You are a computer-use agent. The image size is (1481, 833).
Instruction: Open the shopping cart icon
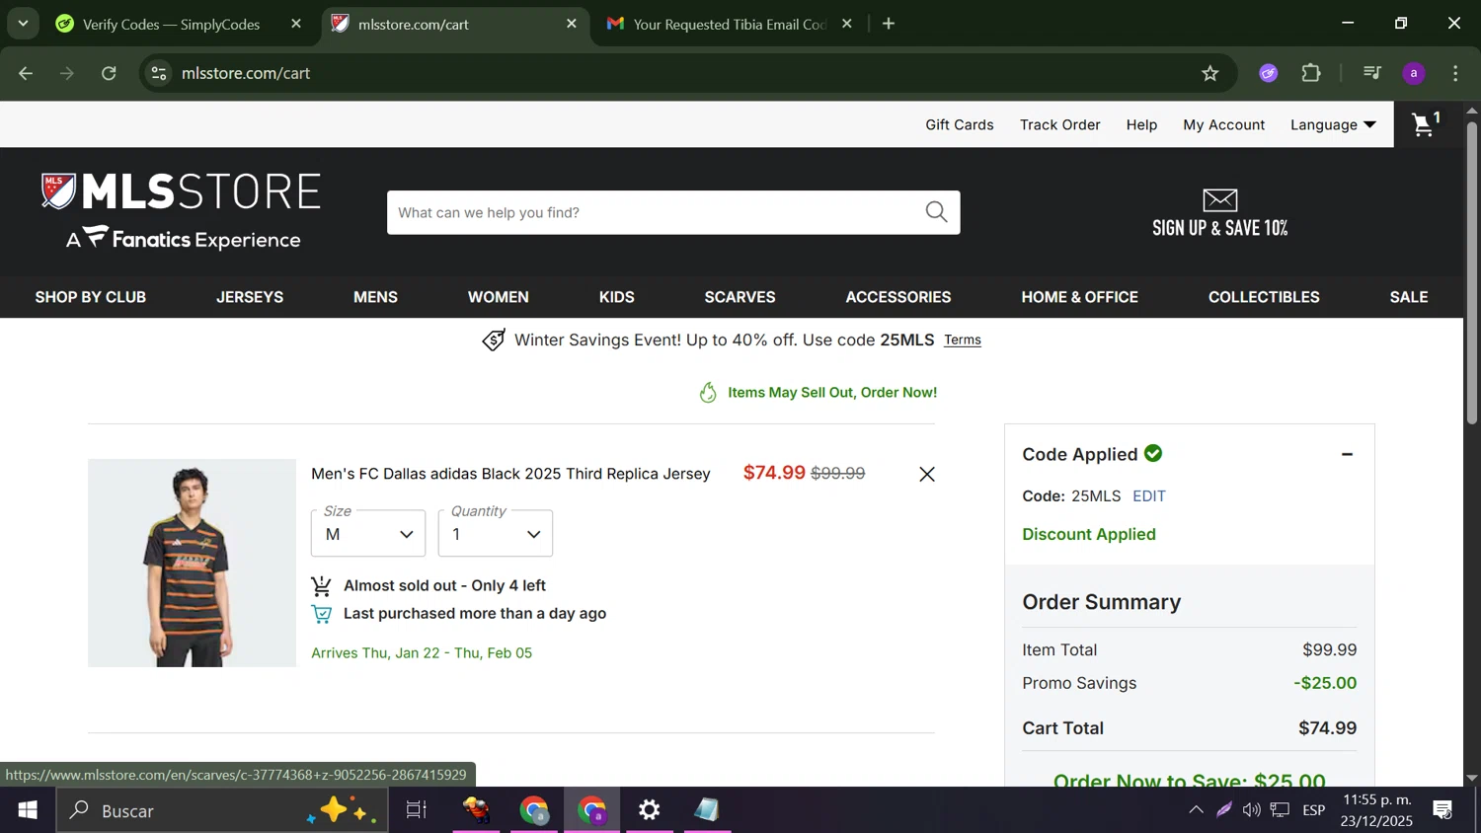click(x=1427, y=124)
